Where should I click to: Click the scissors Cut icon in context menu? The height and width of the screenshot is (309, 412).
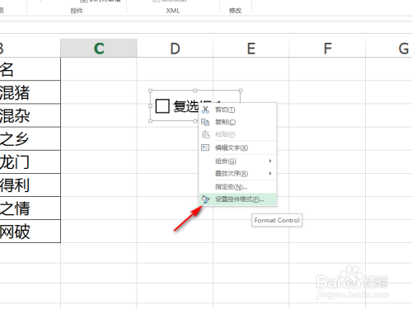205,110
